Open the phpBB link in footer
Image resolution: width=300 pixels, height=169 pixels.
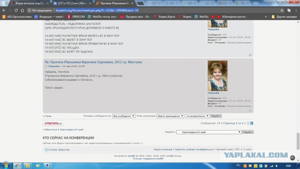[131, 156]
